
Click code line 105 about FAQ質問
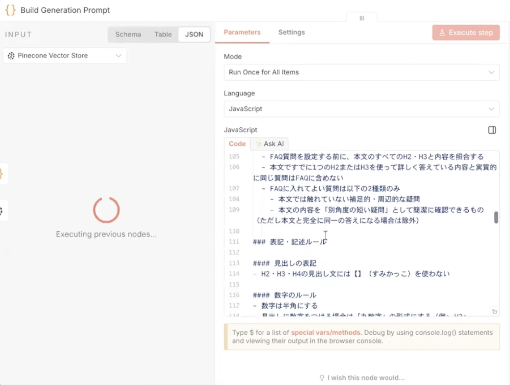(x=373, y=157)
